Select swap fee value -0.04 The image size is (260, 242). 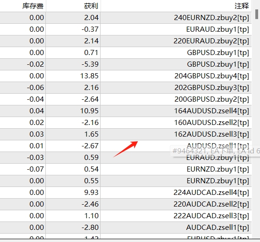click(36, 99)
